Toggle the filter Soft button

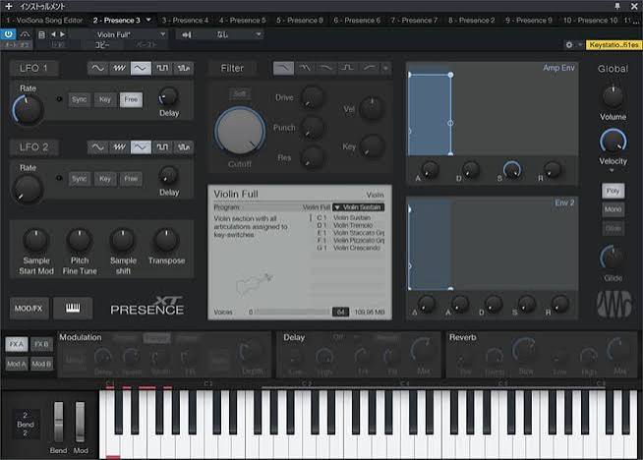click(240, 93)
